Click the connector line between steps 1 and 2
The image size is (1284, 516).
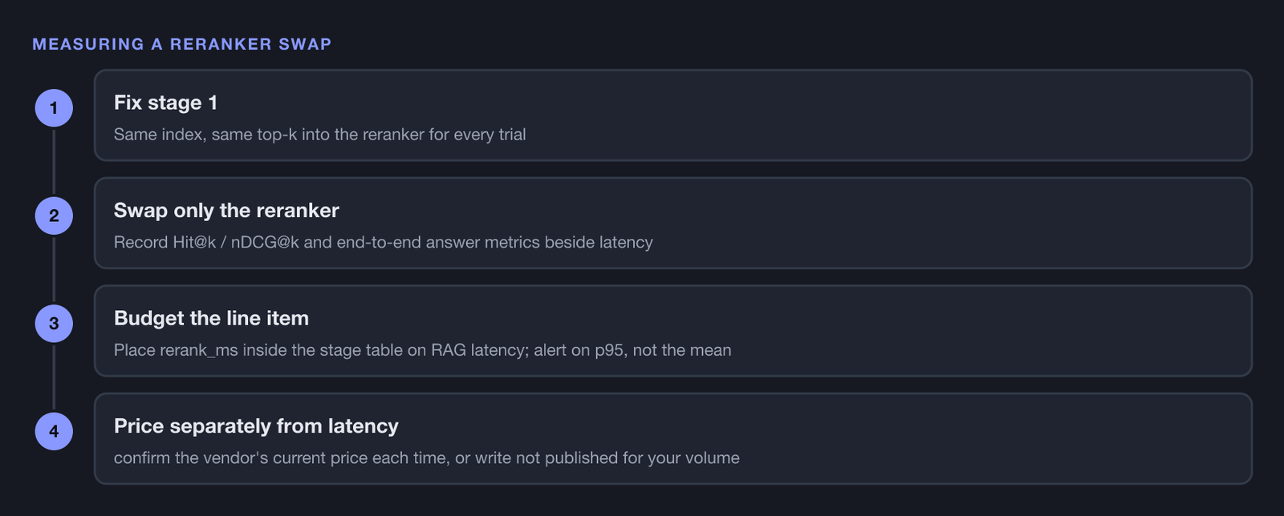pos(54,162)
